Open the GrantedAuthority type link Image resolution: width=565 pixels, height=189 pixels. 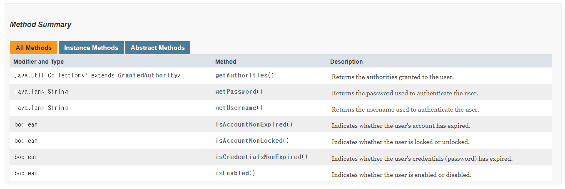(x=148, y=75)
